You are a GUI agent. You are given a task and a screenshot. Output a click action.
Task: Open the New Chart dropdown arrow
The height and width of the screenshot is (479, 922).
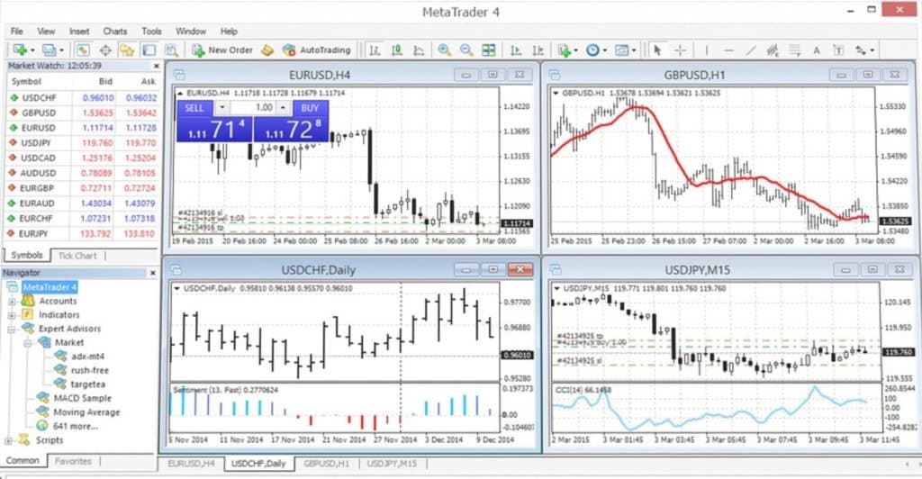point(32,50)
